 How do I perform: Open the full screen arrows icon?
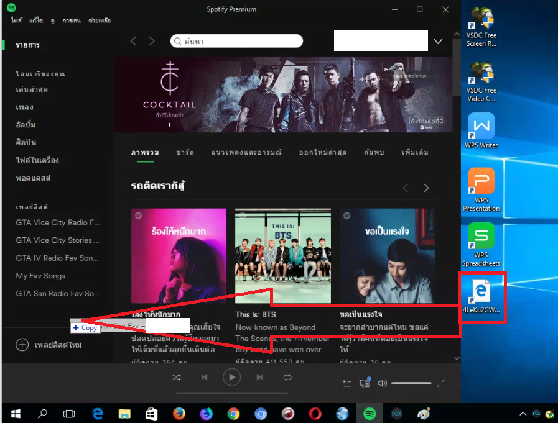pyautogui.click(x=440, y=383)
